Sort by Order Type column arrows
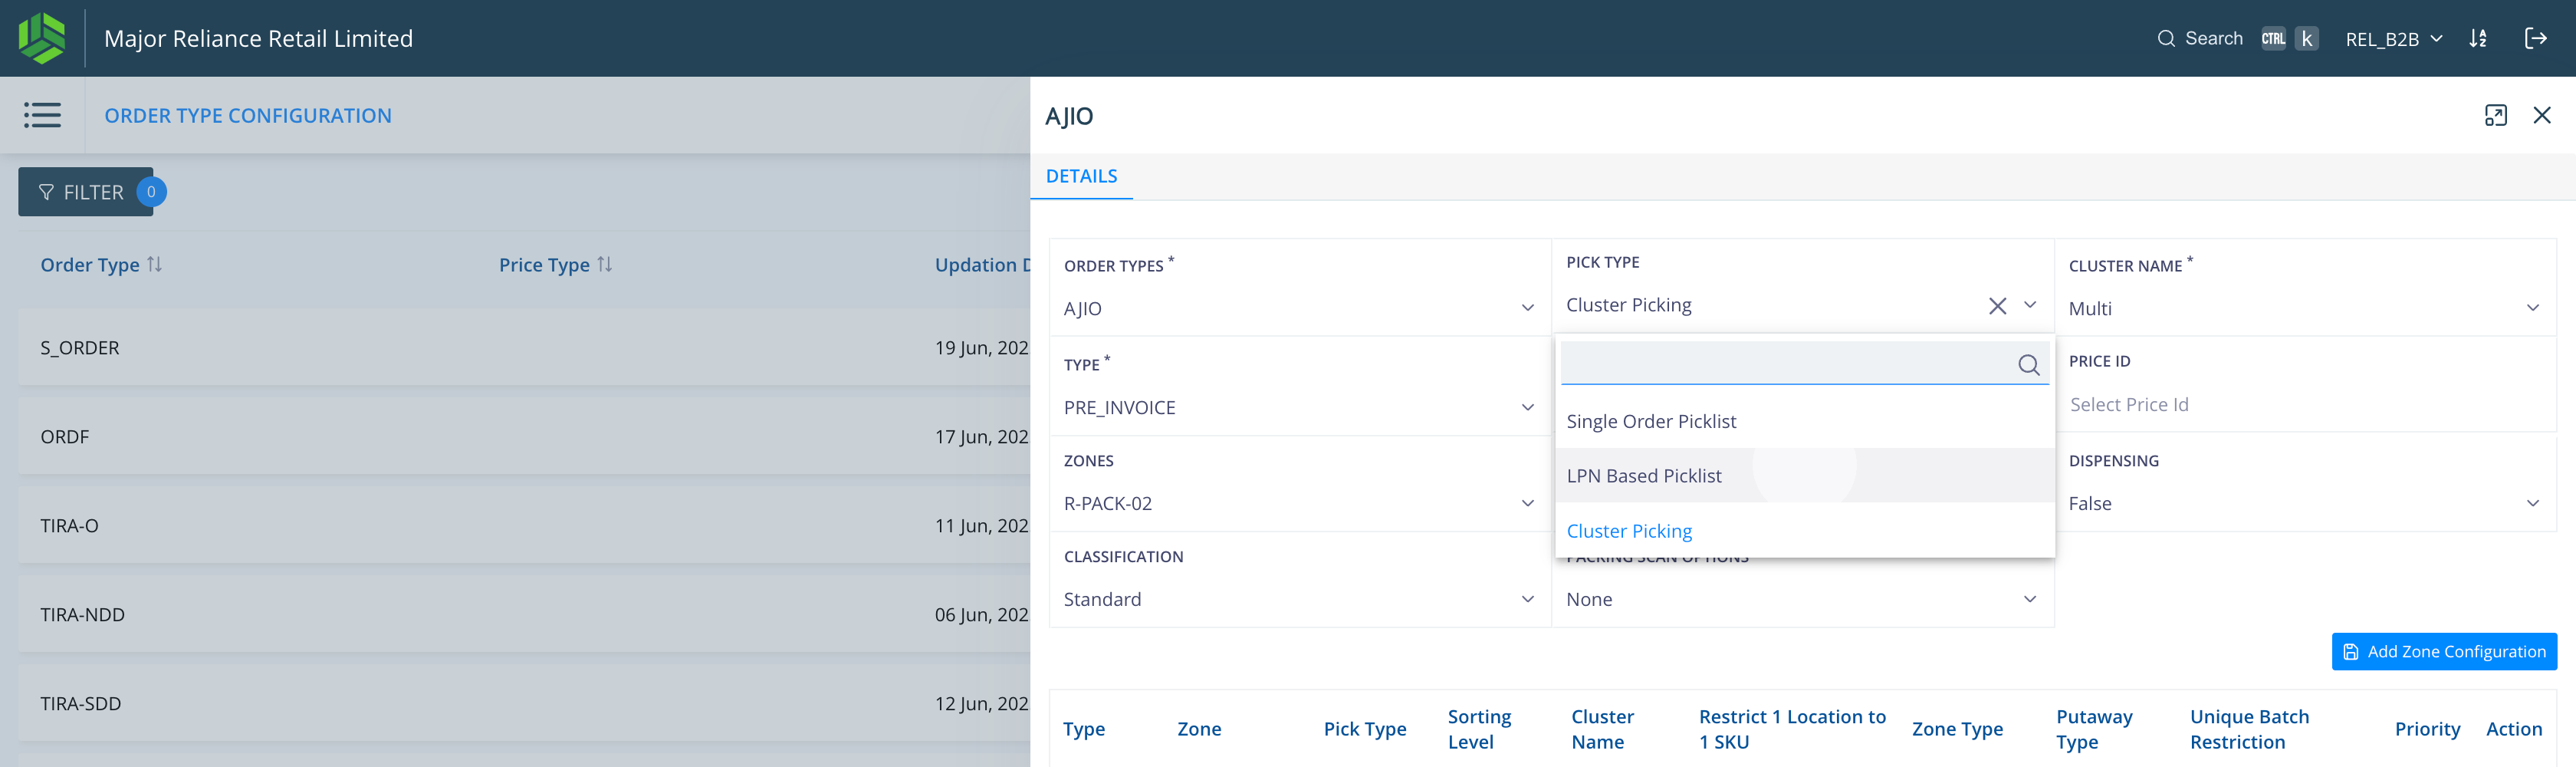 pos(154,264)
